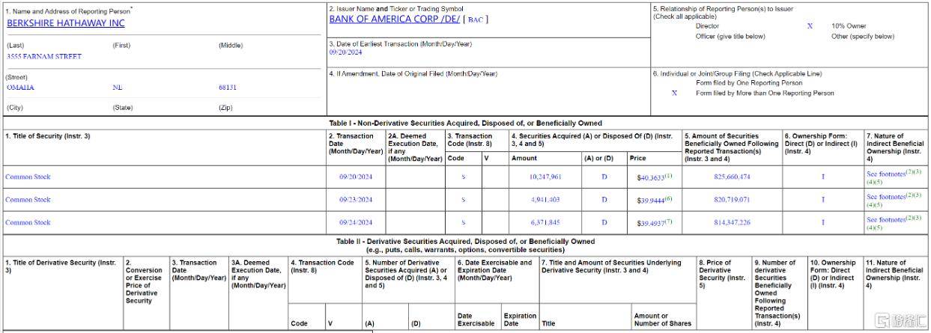Select owned shares value 814,347,226
This screenshot has width=931, height=333.
point(731,222)
